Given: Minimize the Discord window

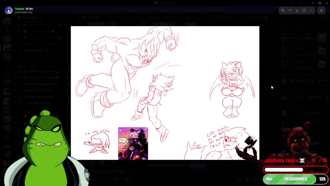Looking at the screenshot, I should point(312,3).
